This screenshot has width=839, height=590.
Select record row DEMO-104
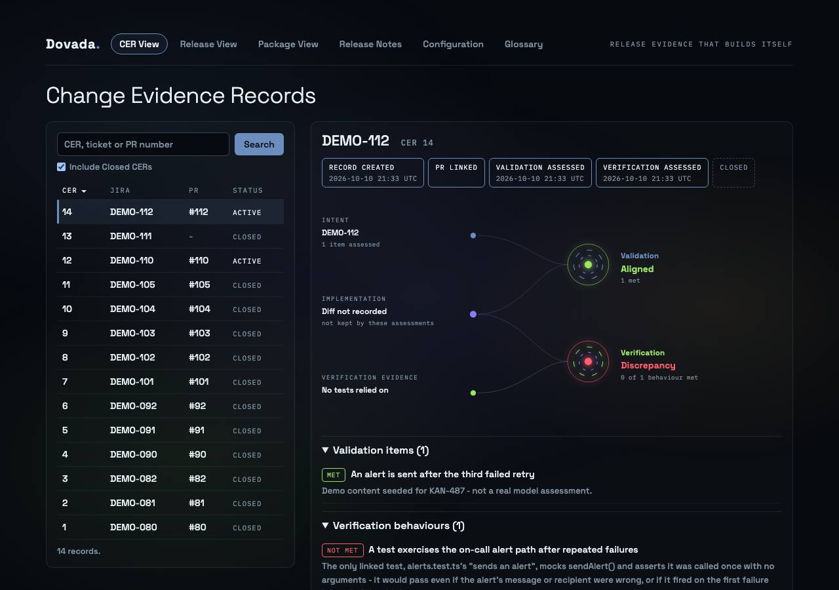pyautogui.click(x=170, y=309)
